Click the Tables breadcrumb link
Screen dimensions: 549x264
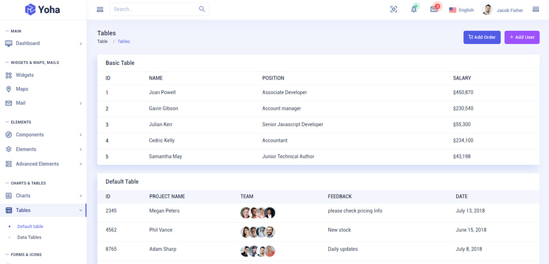[x=124, y=41]
